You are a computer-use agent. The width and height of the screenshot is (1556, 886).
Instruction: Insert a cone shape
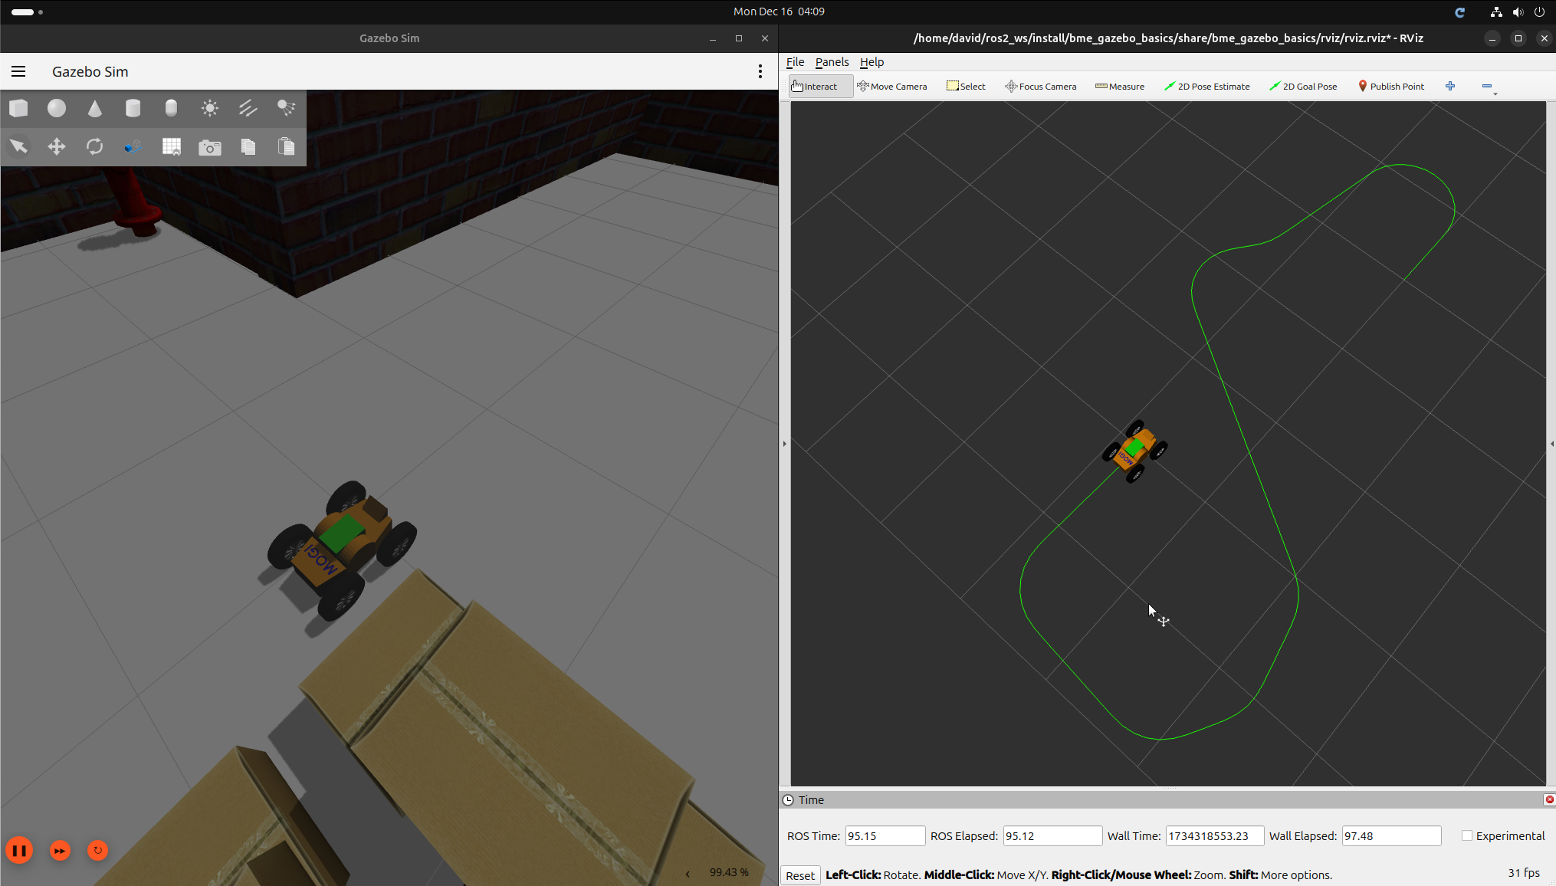coord(95,108)
